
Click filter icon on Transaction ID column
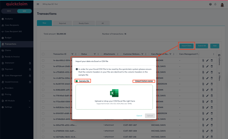72,54
